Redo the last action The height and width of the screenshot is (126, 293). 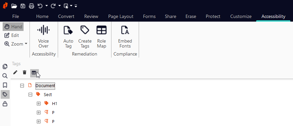coord(53,6)
